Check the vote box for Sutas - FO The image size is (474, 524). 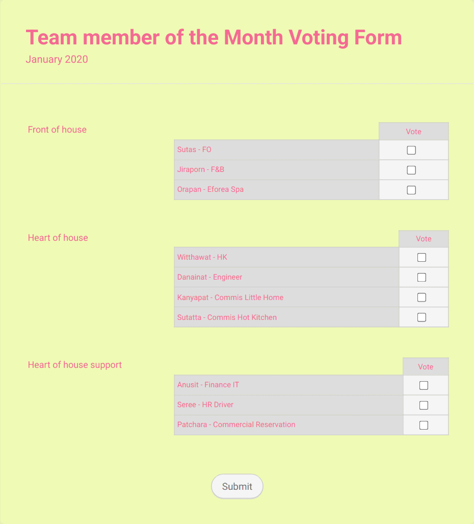coord(411,149)
